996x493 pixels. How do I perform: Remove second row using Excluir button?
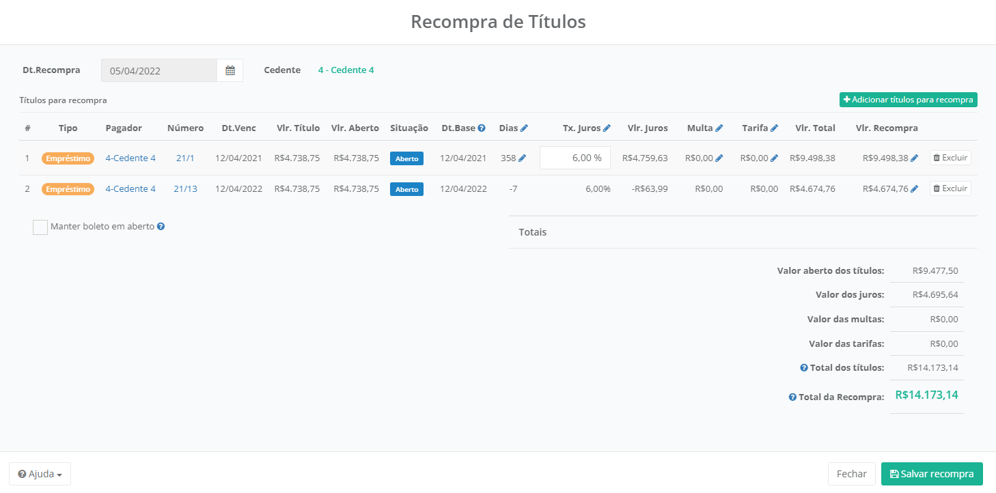pos(950,188)
